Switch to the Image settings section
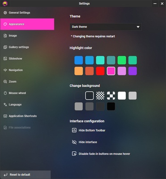The width and height of the screenshot is (166, 179). point(27,36)
